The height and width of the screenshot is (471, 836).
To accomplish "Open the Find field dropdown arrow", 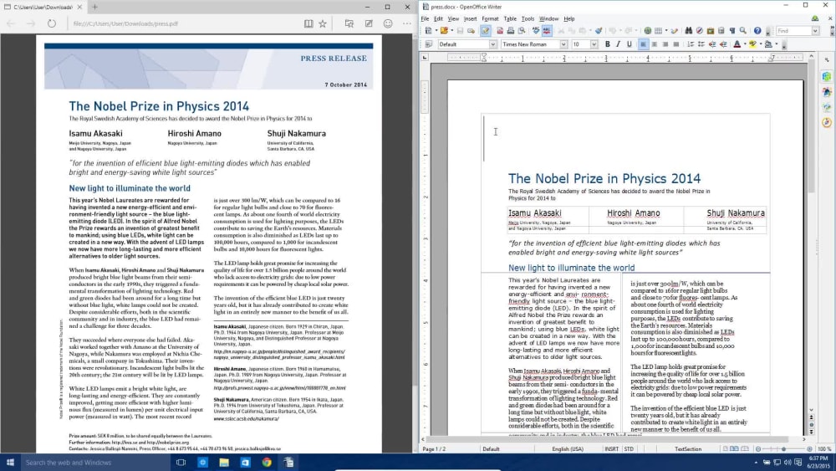I will tap(815, 31).
